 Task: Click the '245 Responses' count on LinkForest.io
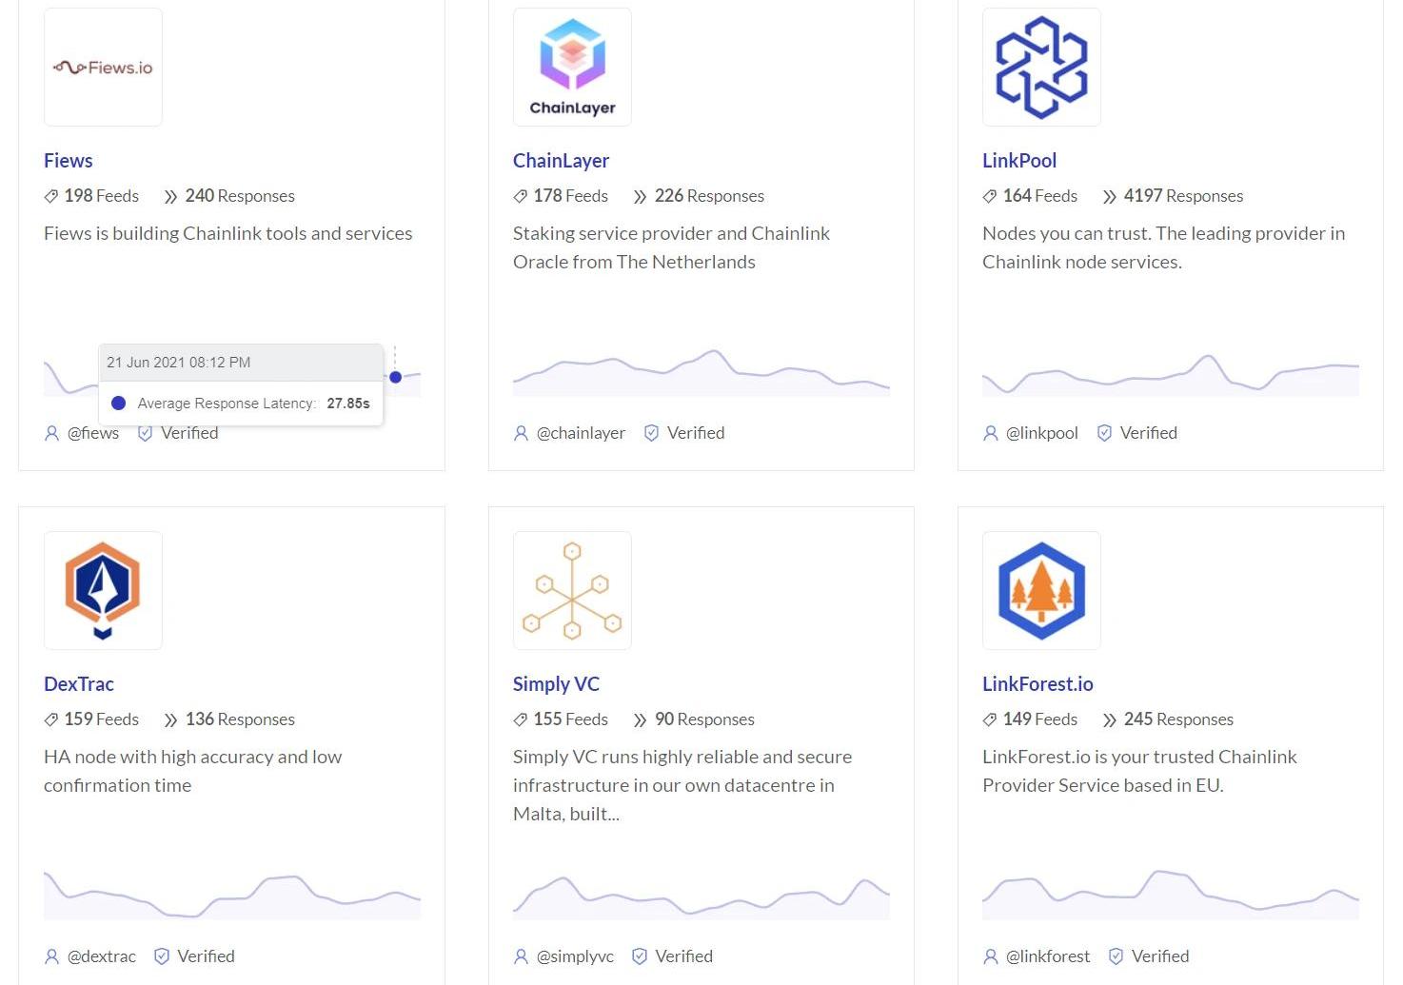point(1179,719)
